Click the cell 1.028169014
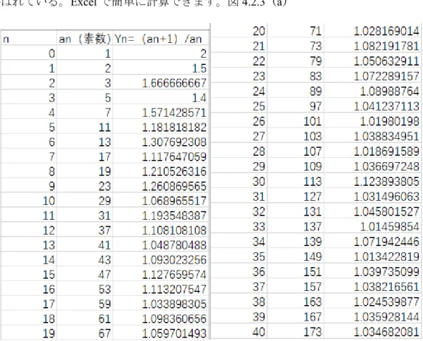423x341 pixels. (372, 31)
